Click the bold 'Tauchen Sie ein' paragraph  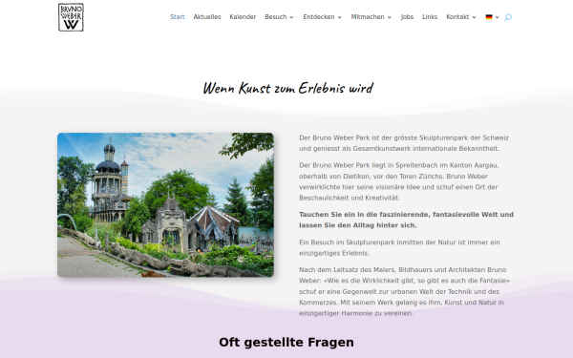(x=407, y=220)
